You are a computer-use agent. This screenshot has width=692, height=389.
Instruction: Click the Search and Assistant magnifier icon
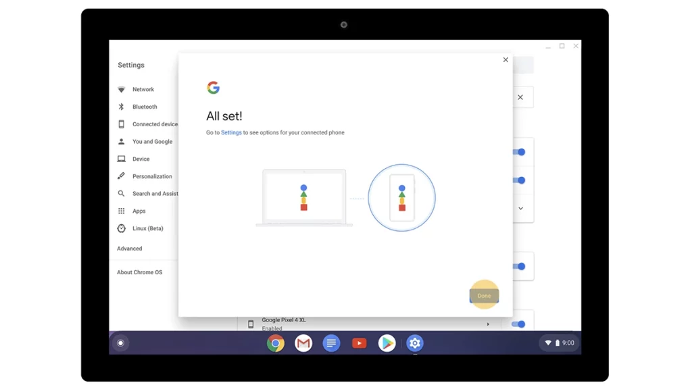(x=122, y=194)
